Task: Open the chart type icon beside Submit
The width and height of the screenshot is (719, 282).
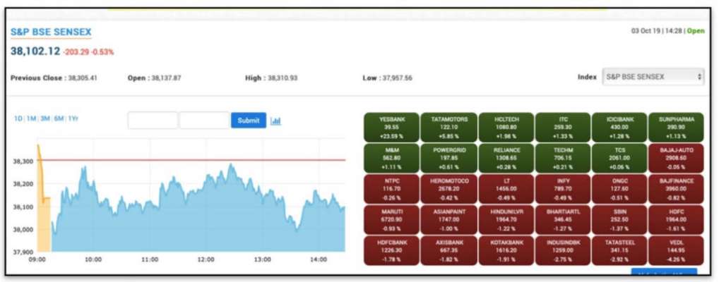Action: 275,121
